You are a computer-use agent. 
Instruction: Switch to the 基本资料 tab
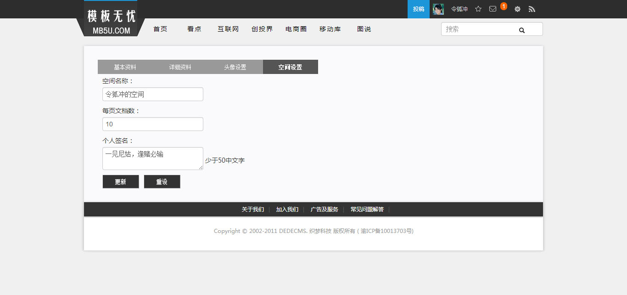tap(125, 67)
